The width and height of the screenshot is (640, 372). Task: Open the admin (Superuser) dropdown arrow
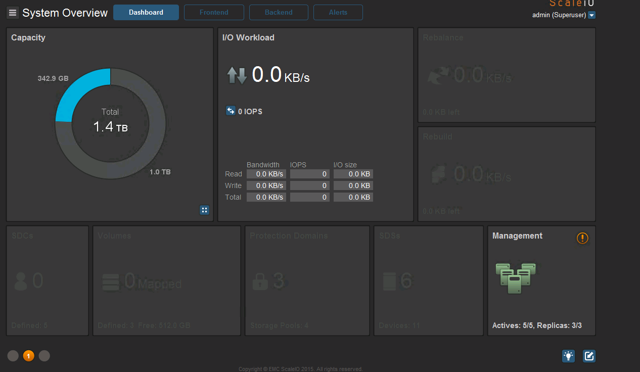point(591,15)
